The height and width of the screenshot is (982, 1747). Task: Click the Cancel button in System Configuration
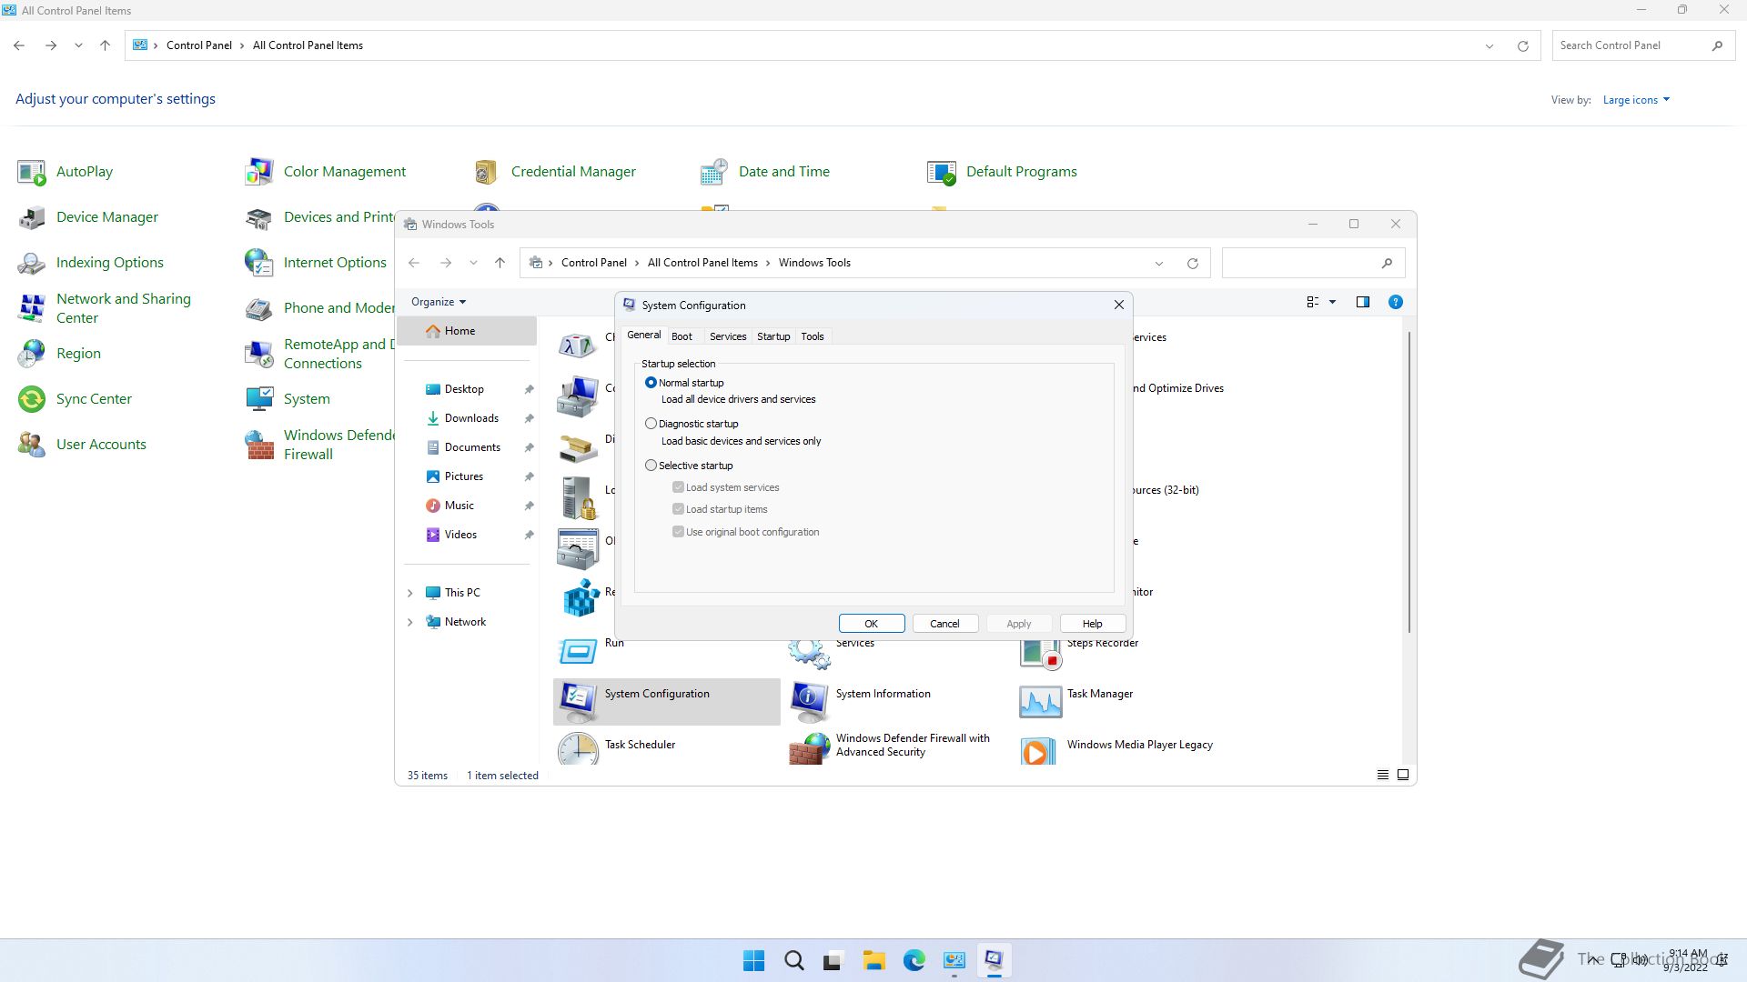point(944,624)
